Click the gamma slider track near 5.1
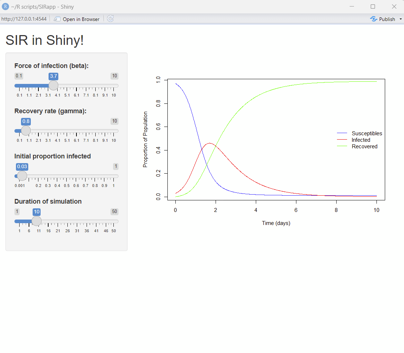Viewport: 404px width, 353px height. (x=67, y=131)
